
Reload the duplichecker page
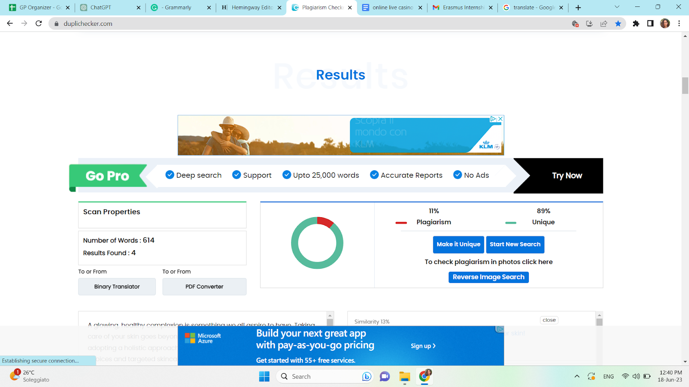click(x=39, y=23)
